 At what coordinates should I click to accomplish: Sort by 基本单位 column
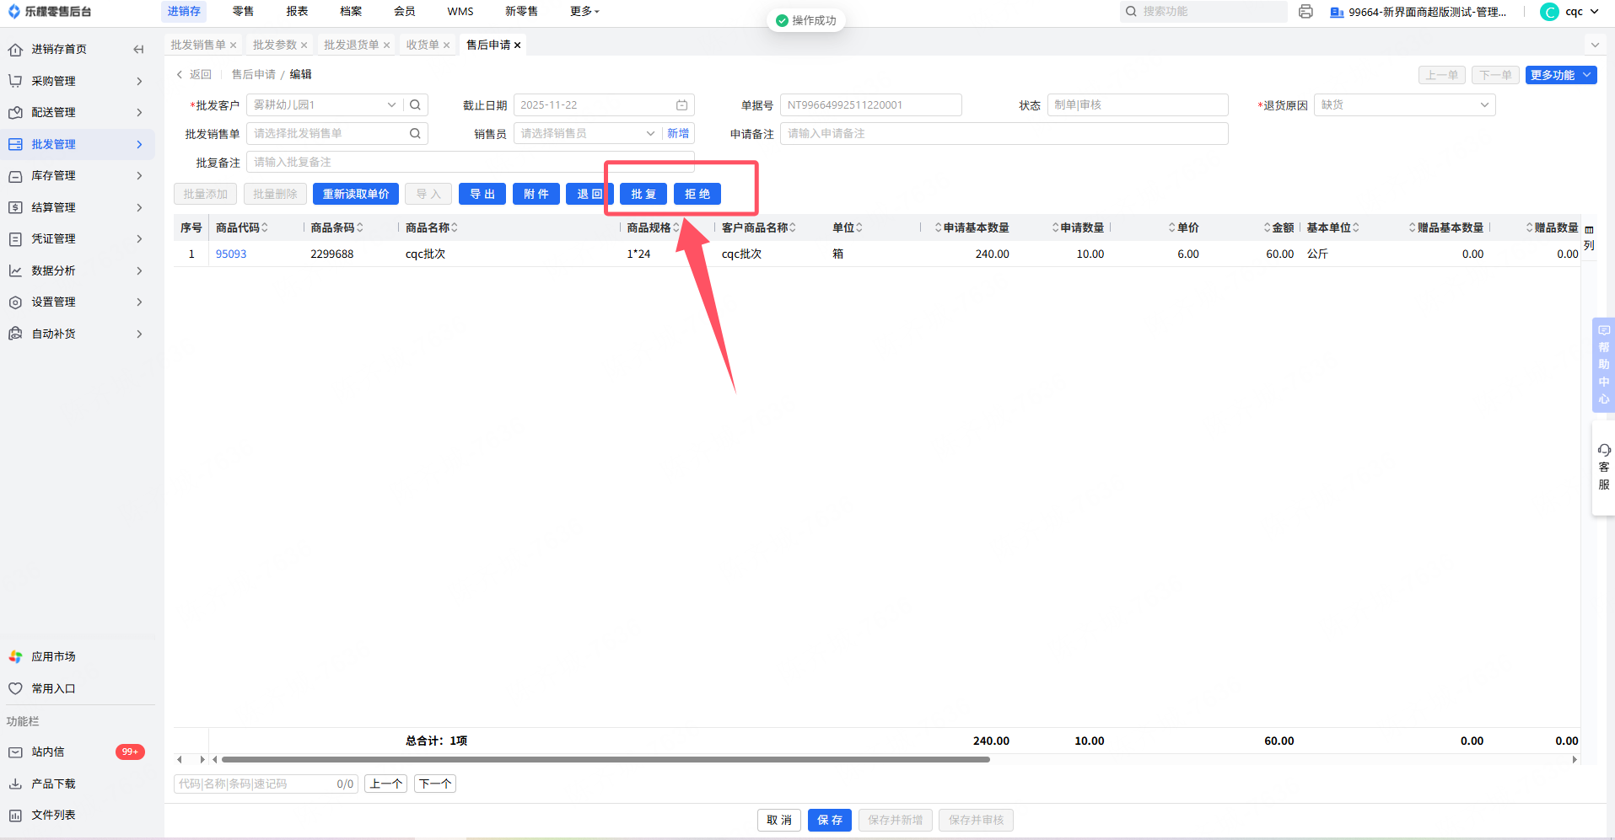(1356, 227)
